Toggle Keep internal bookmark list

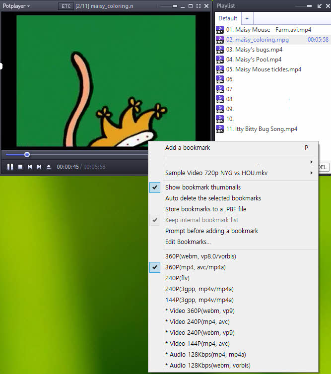coord(233,220)
